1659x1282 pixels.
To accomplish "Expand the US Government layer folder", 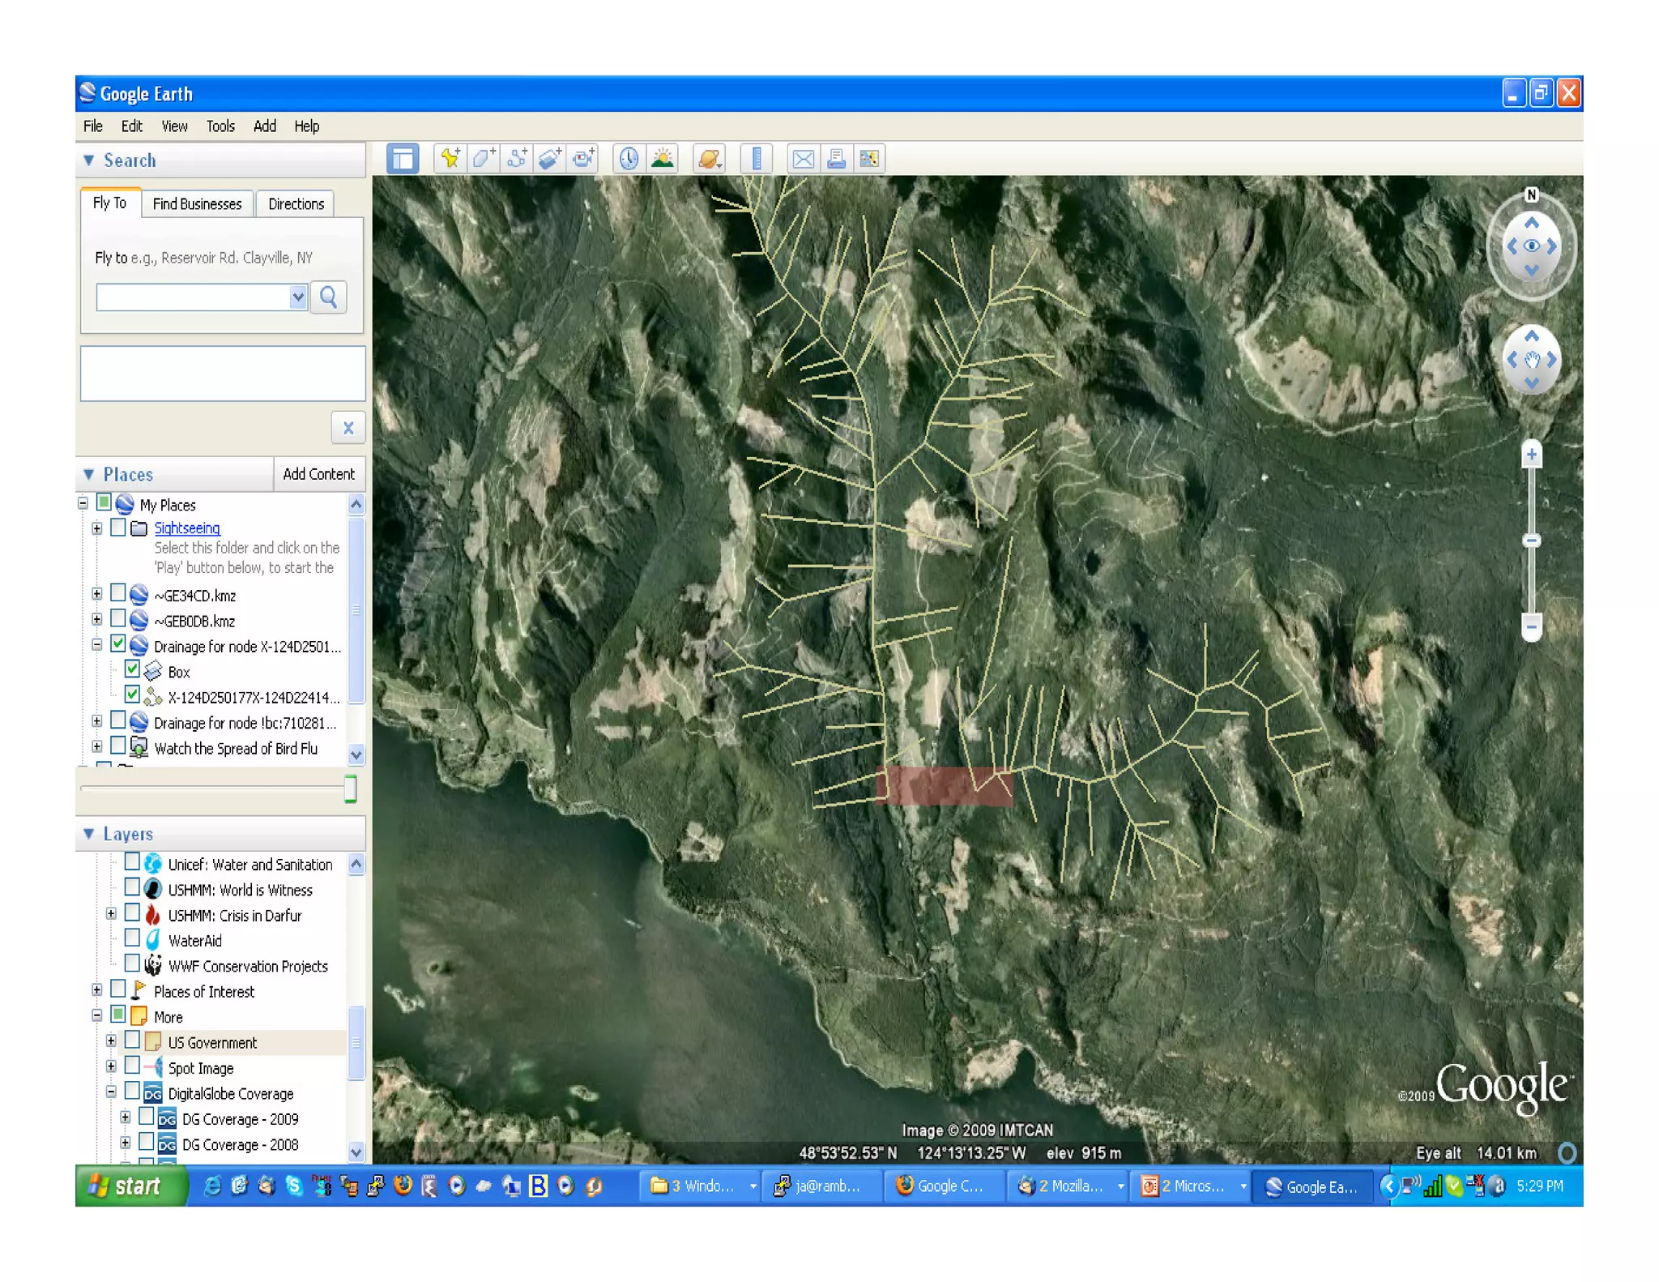I will coord(111,1041).
